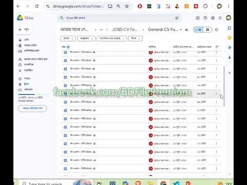Bookmark this page with the star icon
The width and height of the screenshot is (247, 185).
[x=127, y=6]
